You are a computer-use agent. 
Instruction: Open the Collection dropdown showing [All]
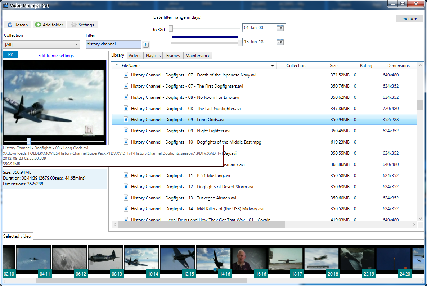tap(41, 44)
